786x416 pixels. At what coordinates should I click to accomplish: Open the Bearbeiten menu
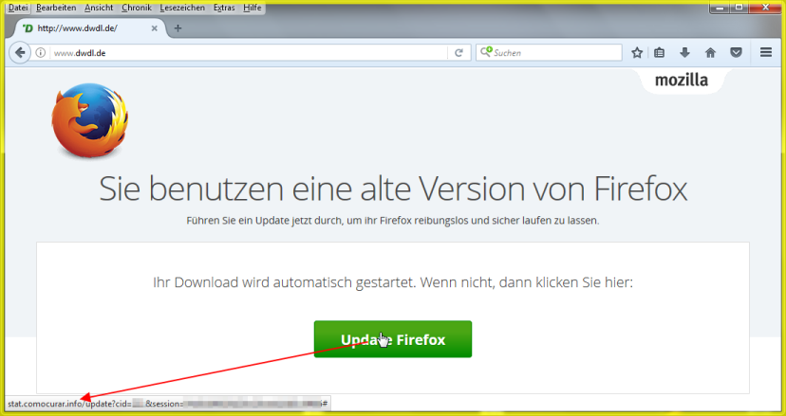[x=56, y=8]
